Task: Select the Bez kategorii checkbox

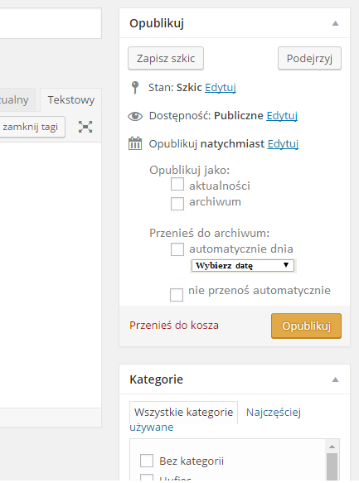Action: coord(147,461)
